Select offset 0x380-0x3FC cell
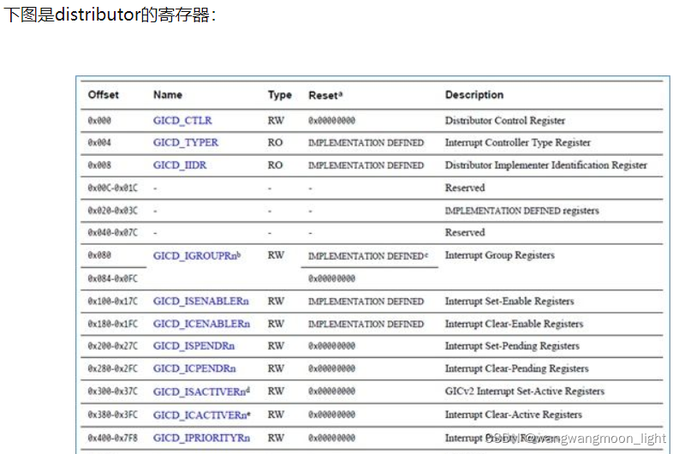Image resolution: width=679 pixels, height=454 pixels. click(x=112, y=415)
